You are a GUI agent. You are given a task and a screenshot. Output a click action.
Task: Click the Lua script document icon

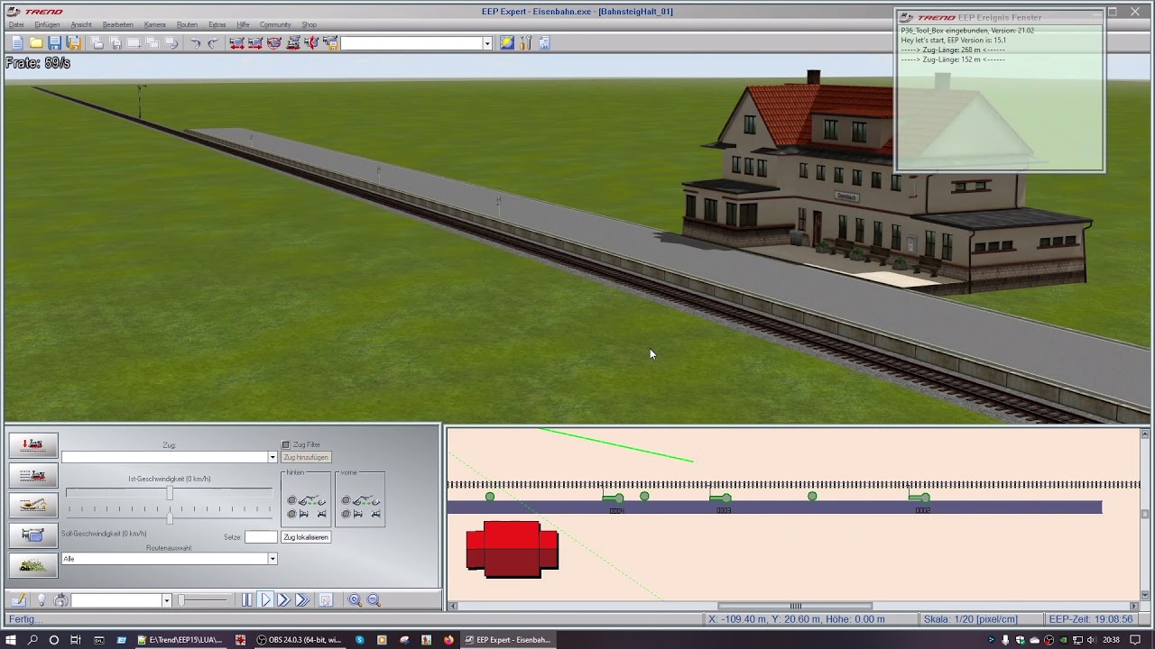pyautogui.click(x=544, y=42)
